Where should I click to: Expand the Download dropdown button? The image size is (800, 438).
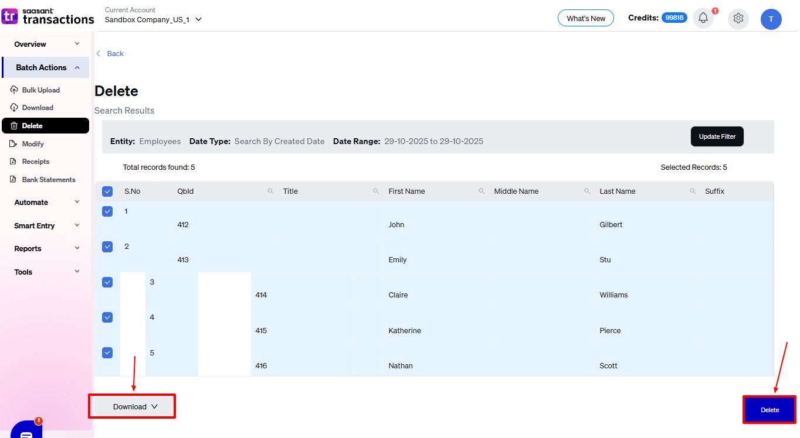tap(135, 406)
